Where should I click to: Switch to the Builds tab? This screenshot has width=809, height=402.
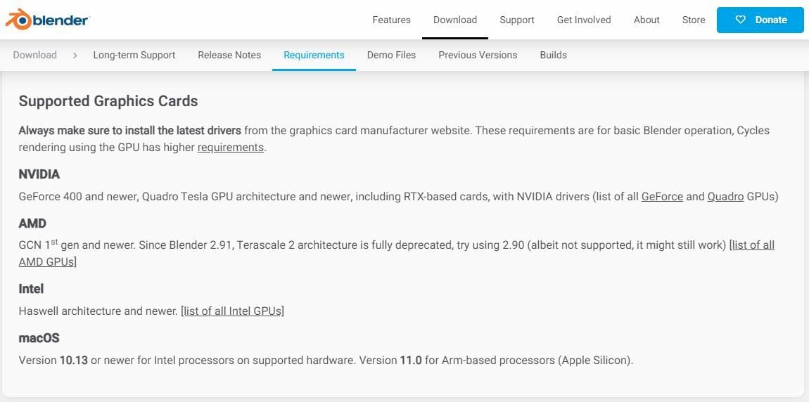(x=553, y=55)
